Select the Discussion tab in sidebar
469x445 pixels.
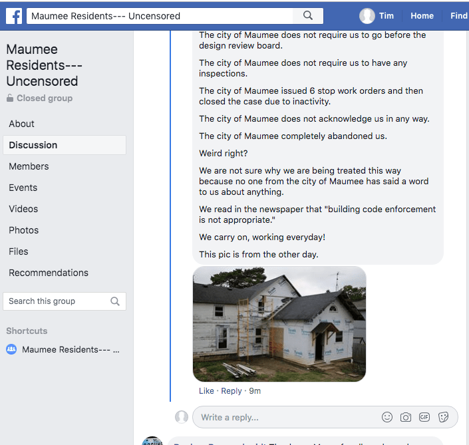coord(33,145)
